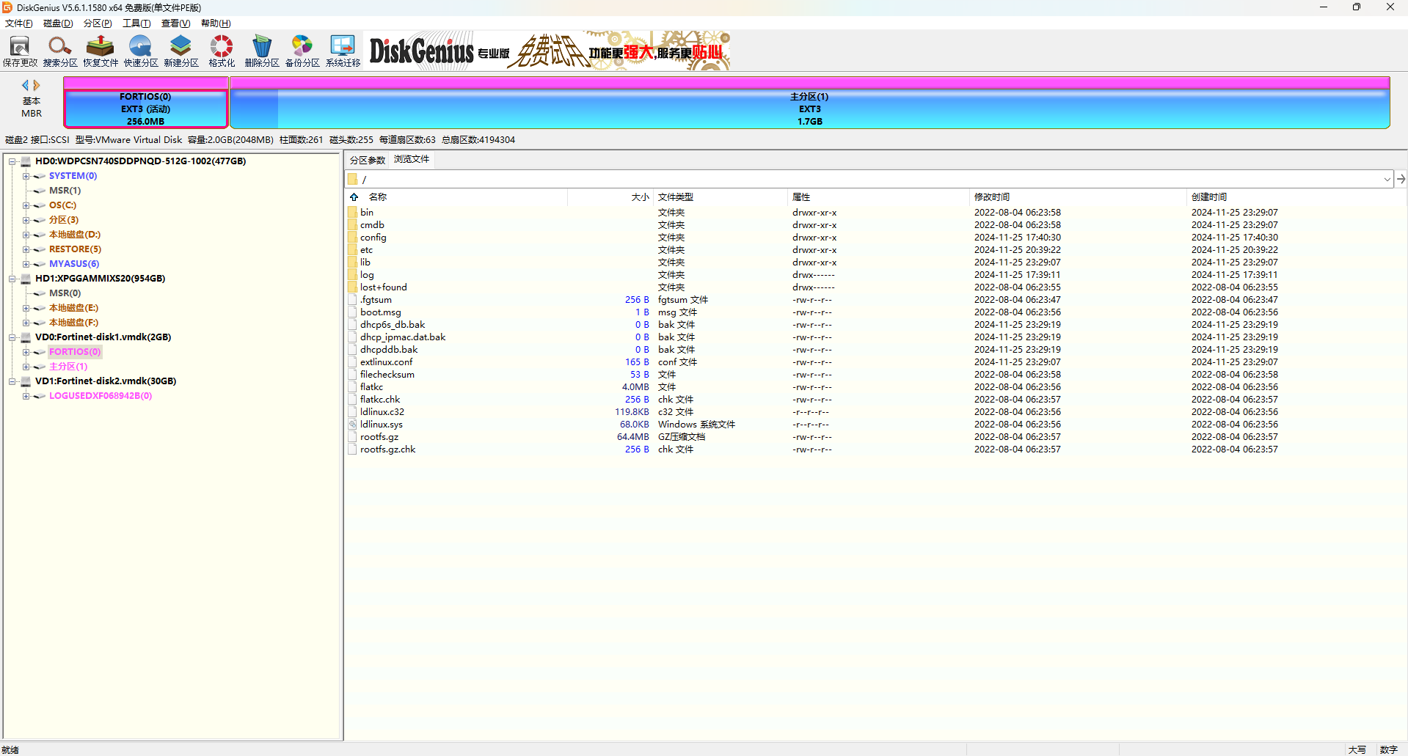The height and width of the screenshot is (756, 1408).
Task: Click the Quick Partition (快速分区) icon
Action: [x=141, y=51]
